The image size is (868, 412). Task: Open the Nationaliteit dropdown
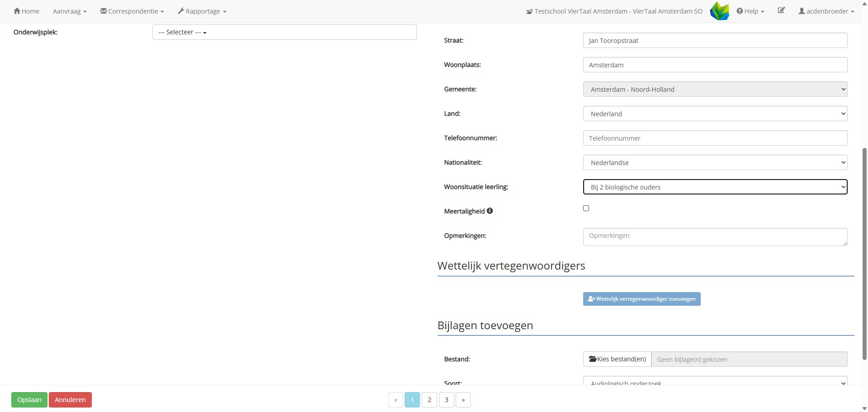pos(715,162)
